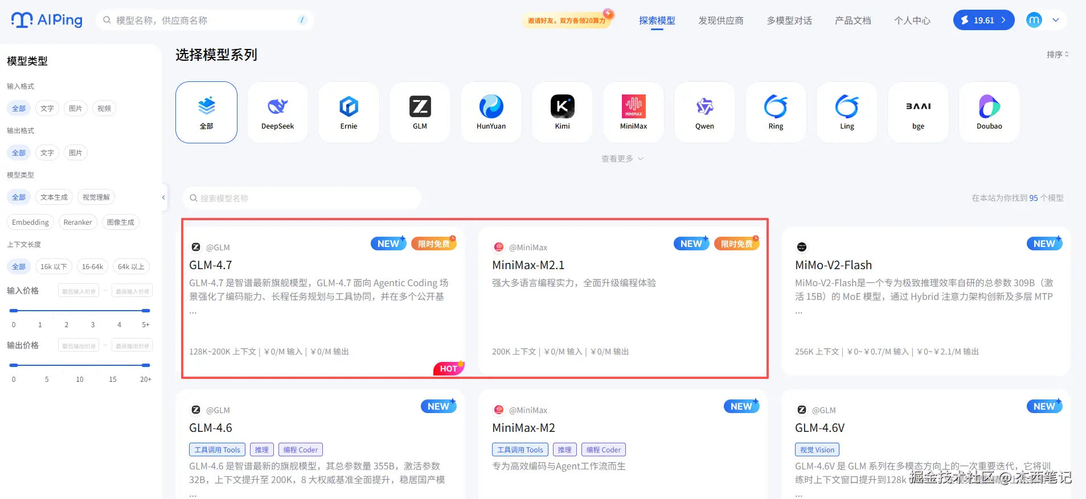Image resolution: width=1086 pixels, height=499 pixels.
Task: Open the GLM-4.7 model title
Action: (211, 265)
